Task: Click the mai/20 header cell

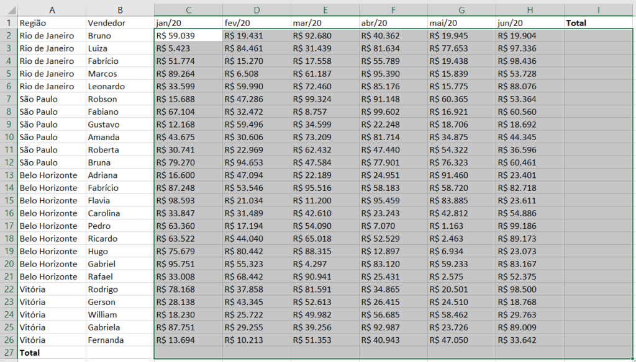Action: tap(461, 23)
